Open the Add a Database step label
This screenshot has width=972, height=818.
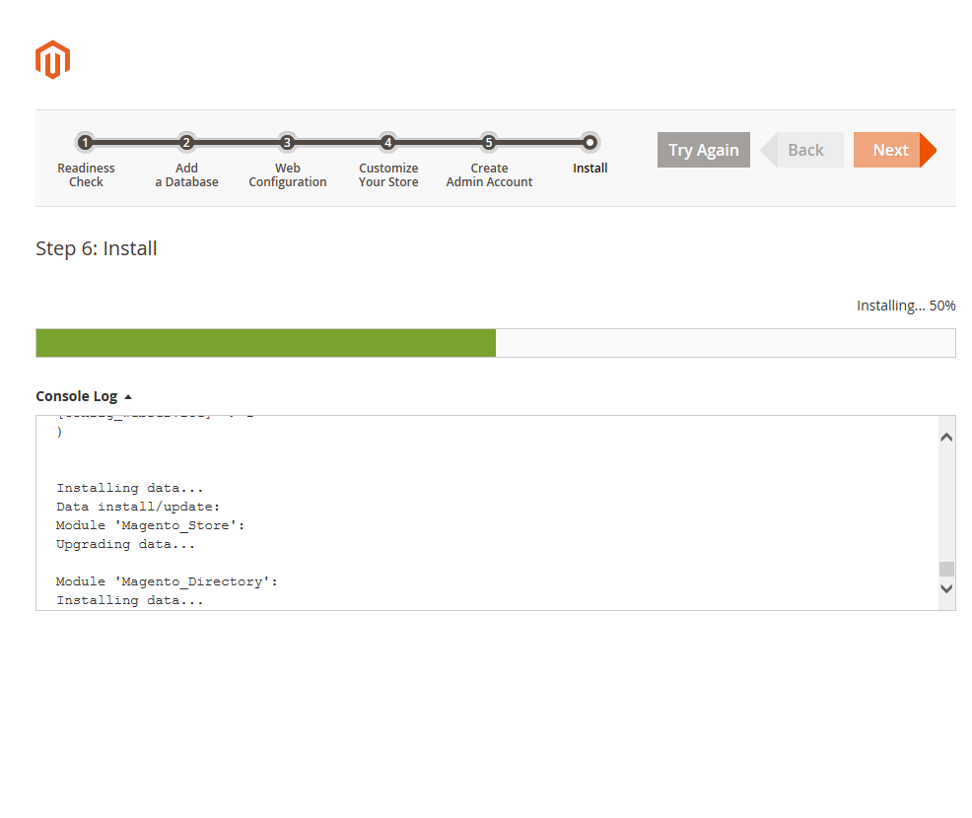186,174
